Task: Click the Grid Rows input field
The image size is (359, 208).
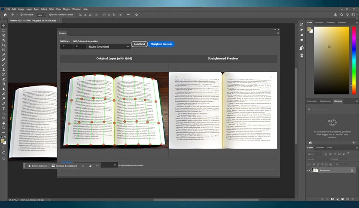Action: tap(66, 46)
